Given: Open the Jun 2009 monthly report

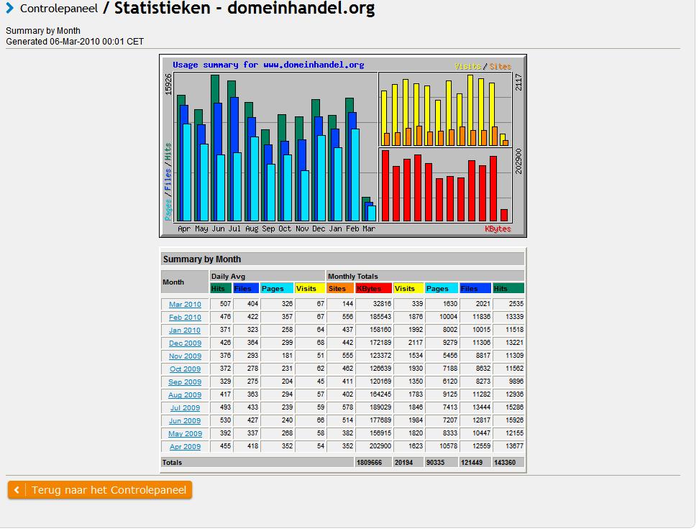Looking at the screenshot, I should 185,420.
